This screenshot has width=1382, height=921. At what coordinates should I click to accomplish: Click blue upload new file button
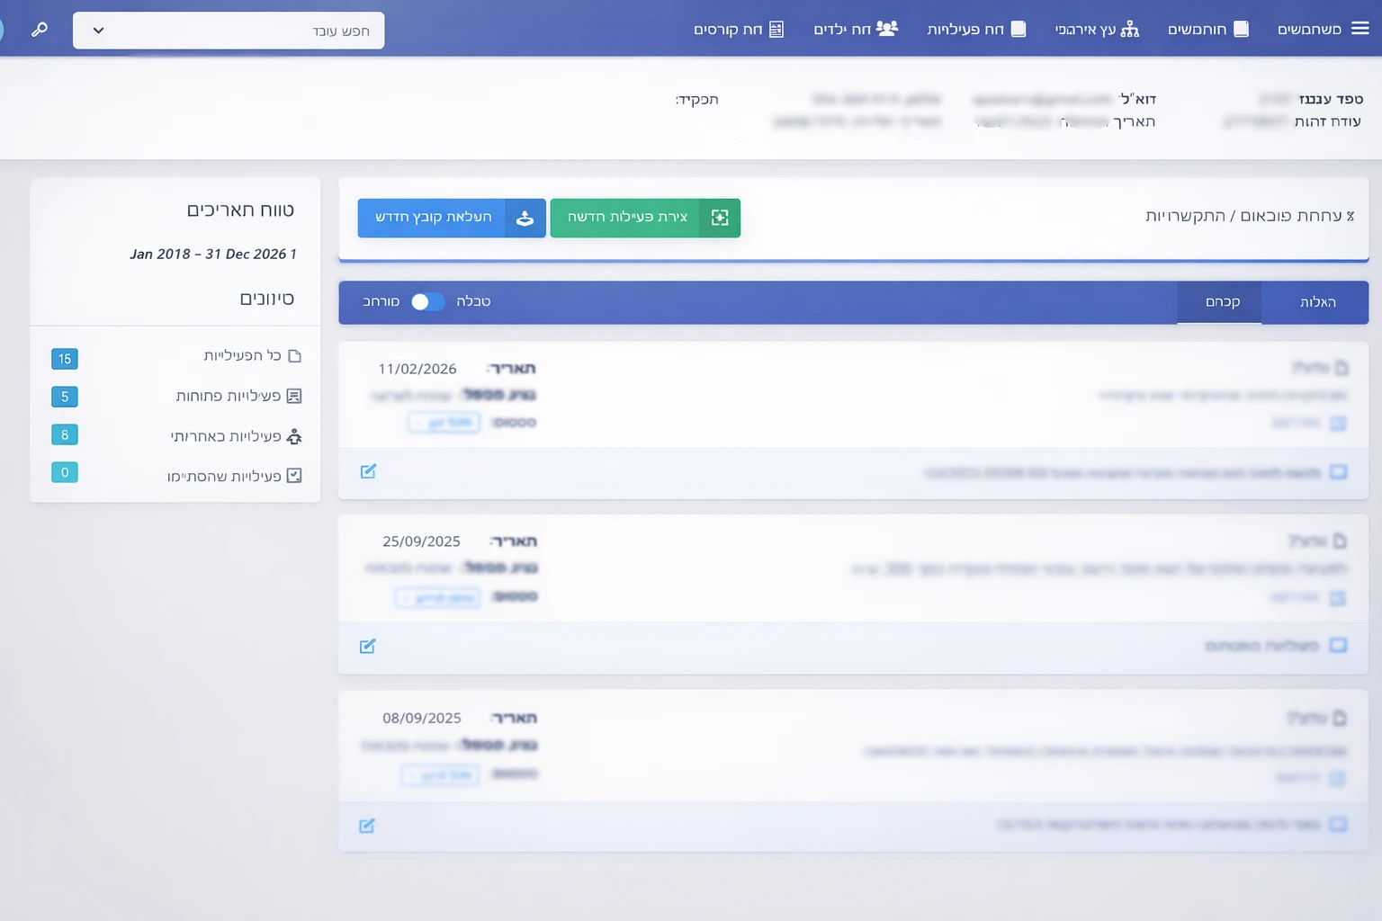[x=452, y=218]
